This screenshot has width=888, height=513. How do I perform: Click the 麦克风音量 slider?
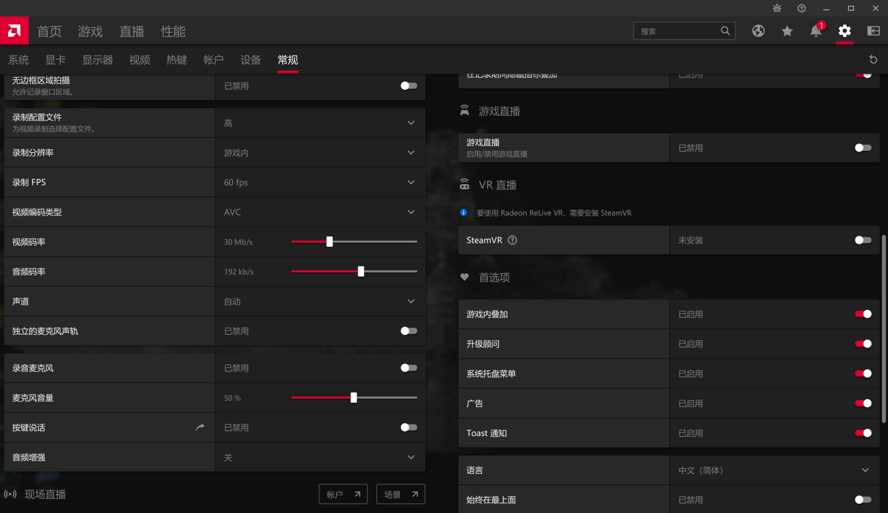(354, 398)
